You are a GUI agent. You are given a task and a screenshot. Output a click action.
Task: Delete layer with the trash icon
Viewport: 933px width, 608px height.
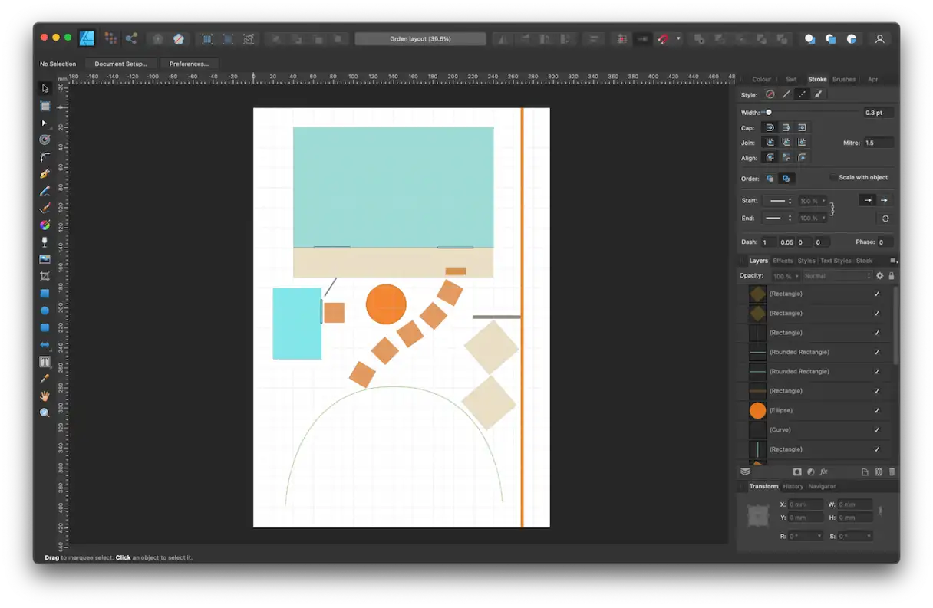tap(892, 472)
